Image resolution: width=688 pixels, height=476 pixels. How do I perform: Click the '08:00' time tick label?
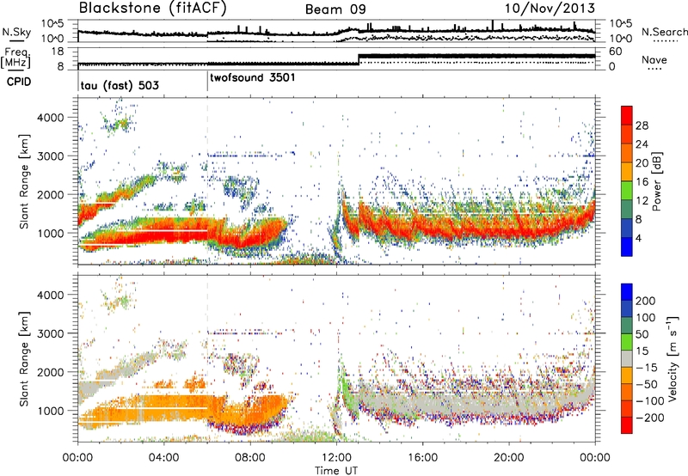pyautogui.click(x=250, y=458)
